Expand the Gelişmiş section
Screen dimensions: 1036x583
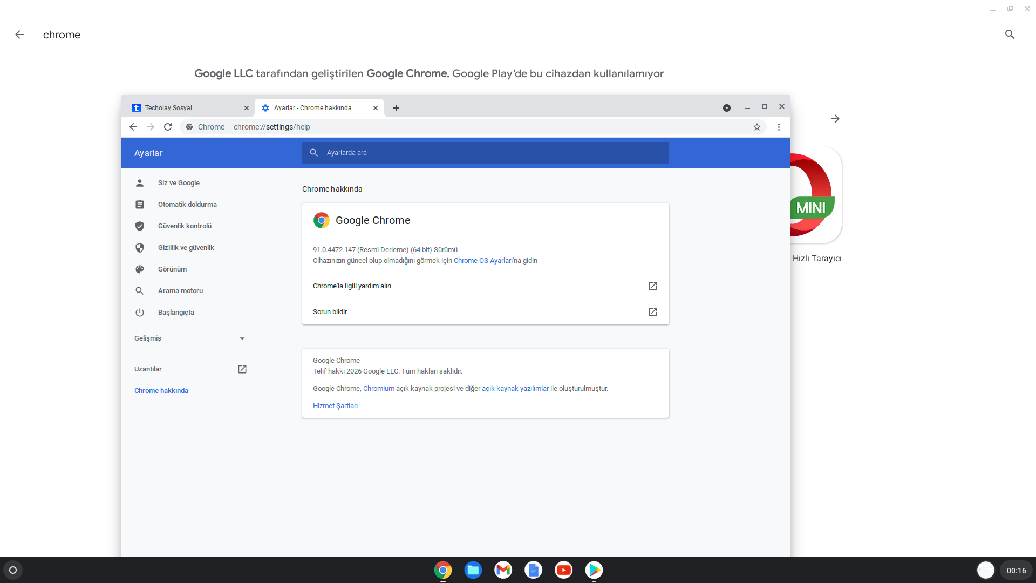[x=189, y=338]
